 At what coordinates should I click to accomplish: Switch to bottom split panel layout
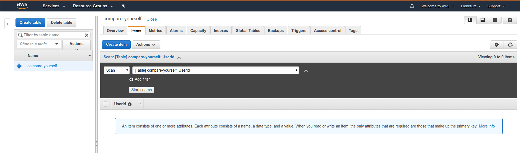[482, 20]
